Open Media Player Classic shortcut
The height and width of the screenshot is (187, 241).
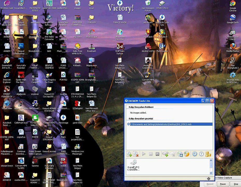[x=233, y=35]
